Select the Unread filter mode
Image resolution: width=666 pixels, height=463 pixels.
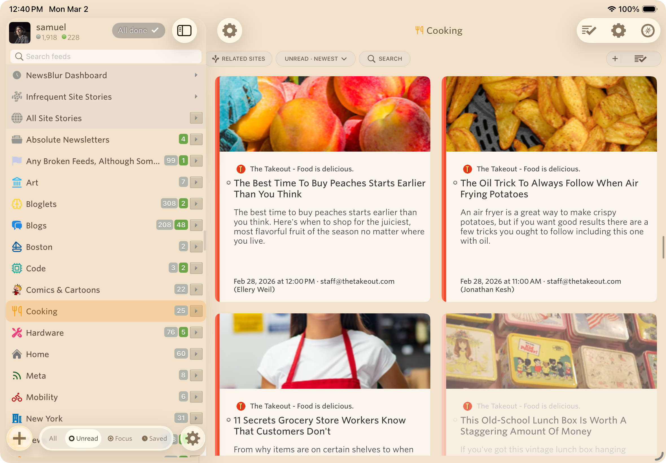pos(84,438)
